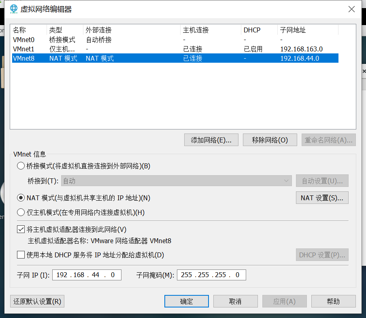Click the Virtual Network Editor globe icon
The width and height of the screenshot is (366, 318).
pos(13,8)
